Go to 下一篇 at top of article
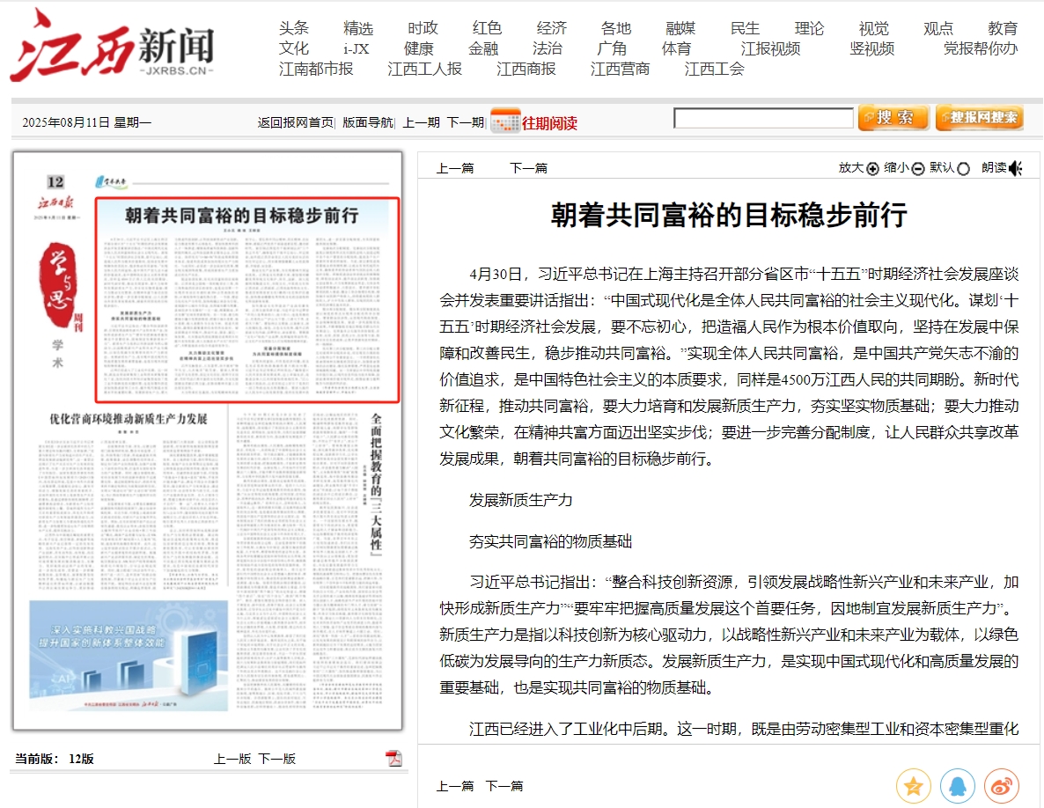Viewport: 1044px width, 808px height. (528, 168)
